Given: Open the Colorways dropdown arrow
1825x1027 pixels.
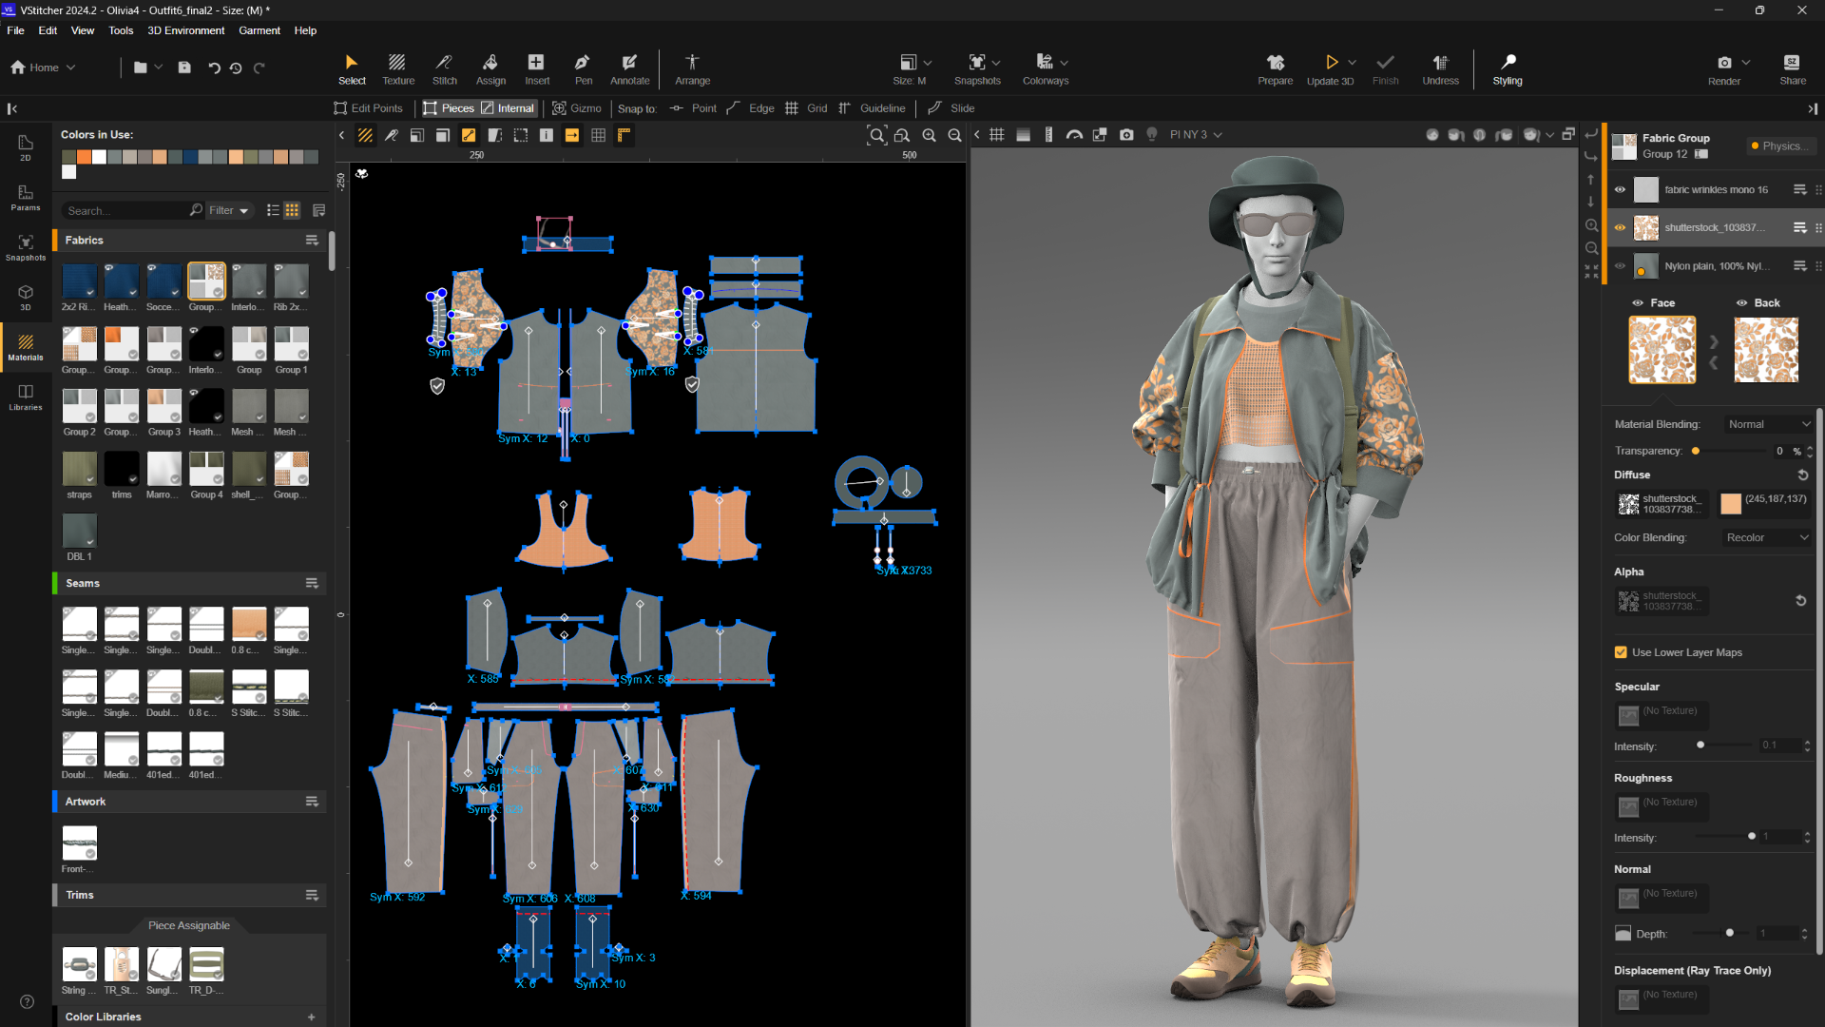Looking at the screenshot, I should tap(1064, 63).
